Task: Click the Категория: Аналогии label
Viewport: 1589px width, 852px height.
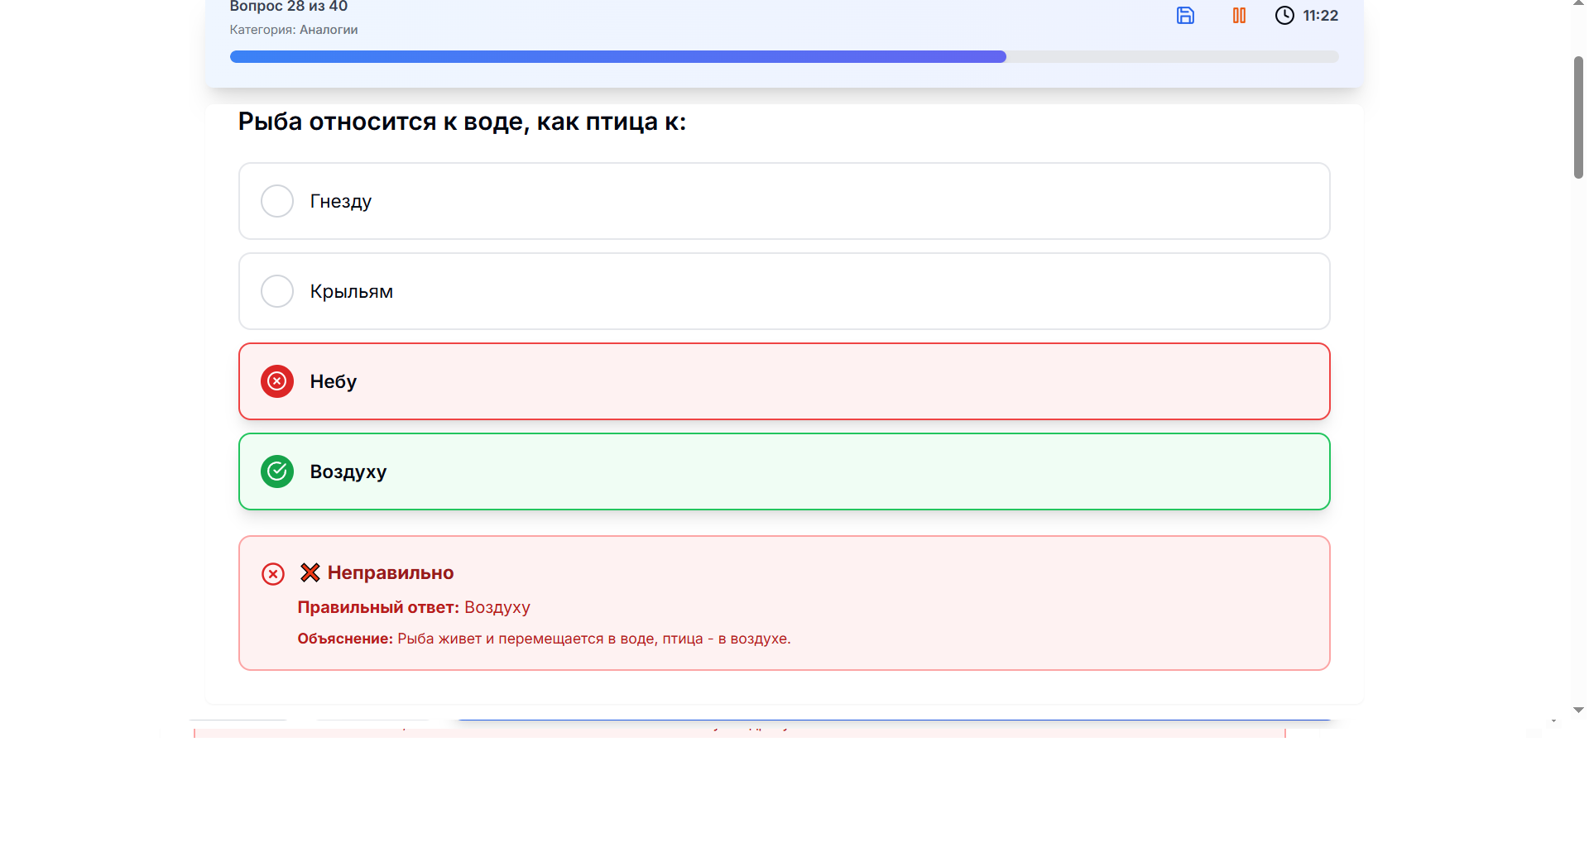Action: point(294,30)
